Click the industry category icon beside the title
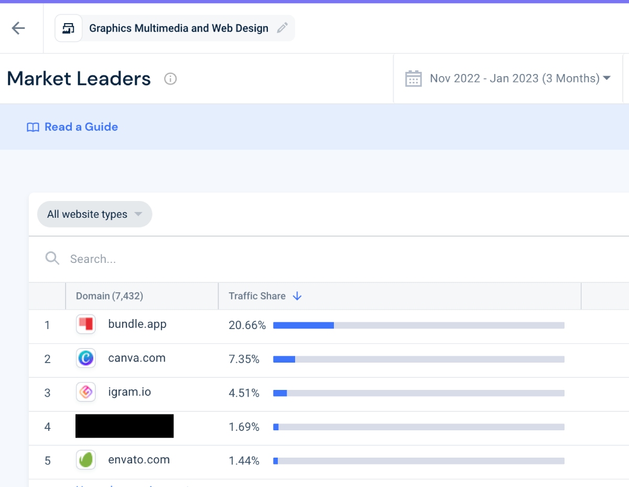This screenshot has width=629, height=487. [x=69, y=28]
